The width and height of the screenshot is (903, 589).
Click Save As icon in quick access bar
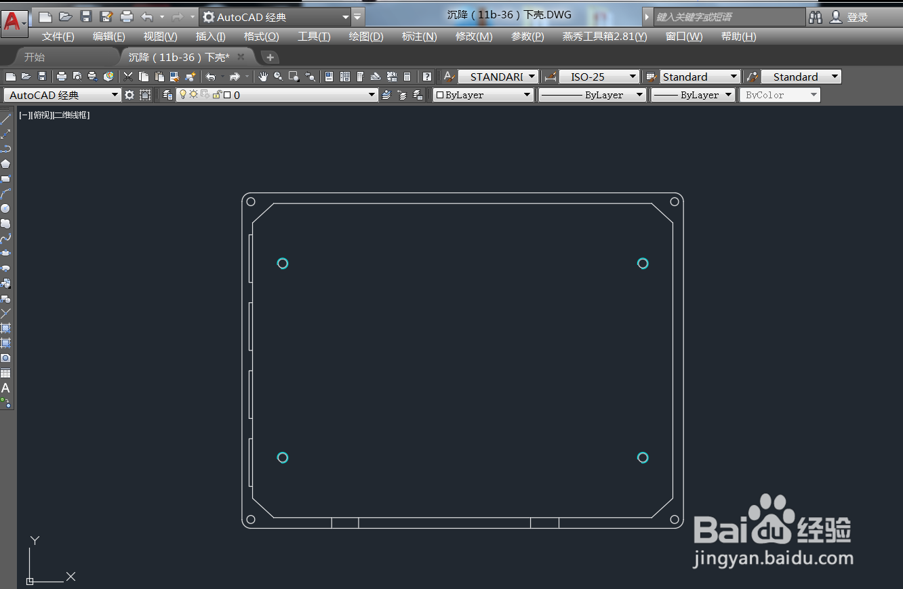[106, 16]
